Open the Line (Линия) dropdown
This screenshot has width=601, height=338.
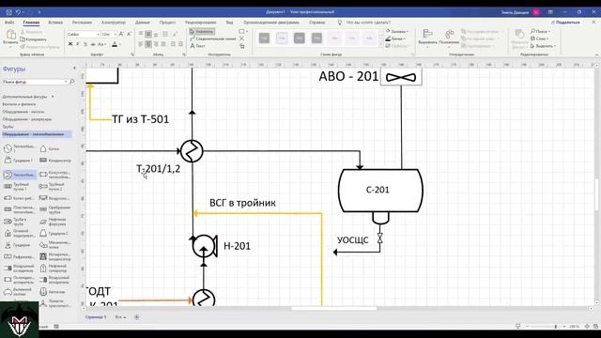[x=395, y=38]
